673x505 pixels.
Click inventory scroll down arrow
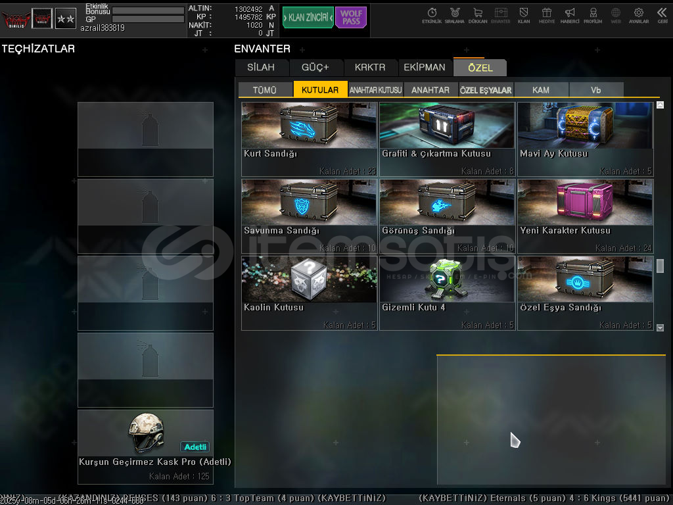(x=660, y=327)
